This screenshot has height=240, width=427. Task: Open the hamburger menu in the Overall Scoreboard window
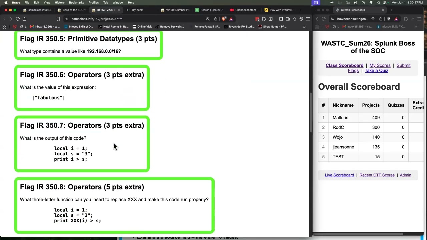[x=419, y=19]
